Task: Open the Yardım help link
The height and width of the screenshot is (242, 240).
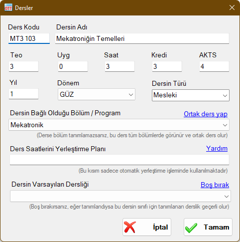Action: [217, 148]
